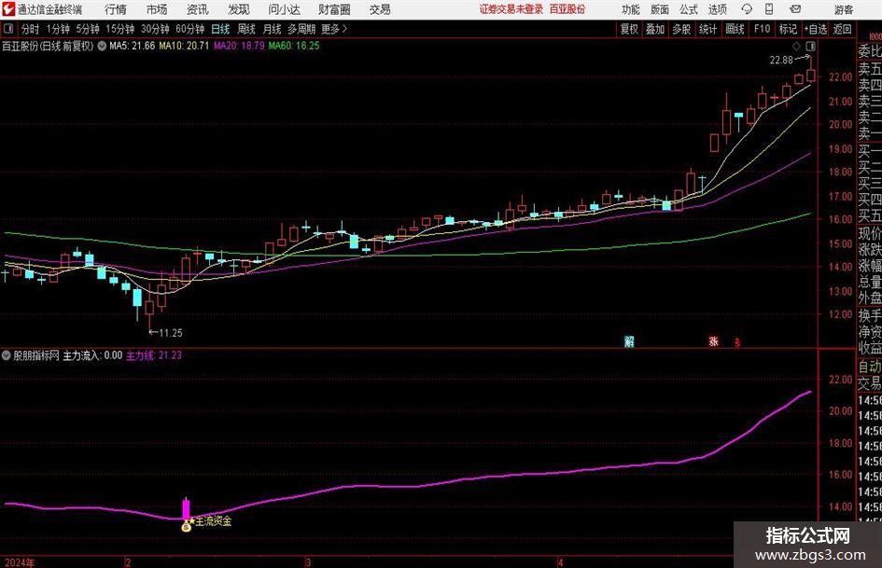
Task: Click the MA10: 20.71 label
Action: [x=184, y=46]
